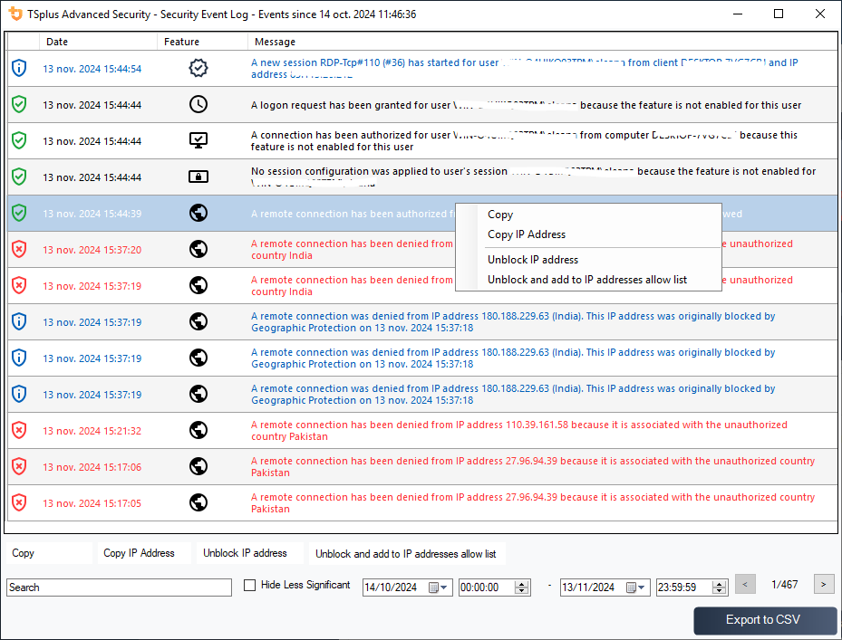Click the clock icon for logon request
This screenshot has height=640, width=842.
tap(198, 104)
